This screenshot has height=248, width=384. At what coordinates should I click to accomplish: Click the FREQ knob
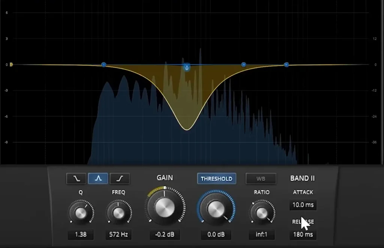coord(119,213)
